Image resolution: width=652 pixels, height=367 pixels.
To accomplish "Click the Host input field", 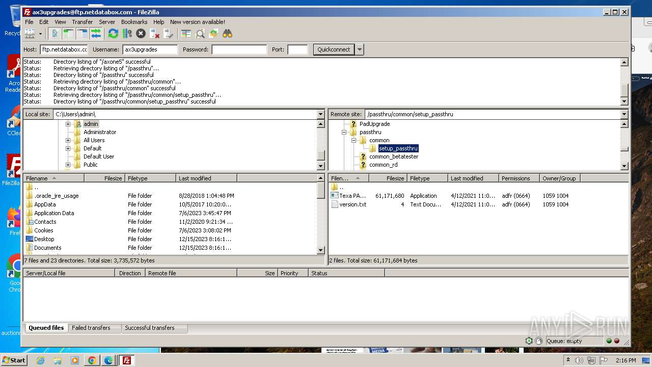I will pyautogui.click(x=64, y=49).
